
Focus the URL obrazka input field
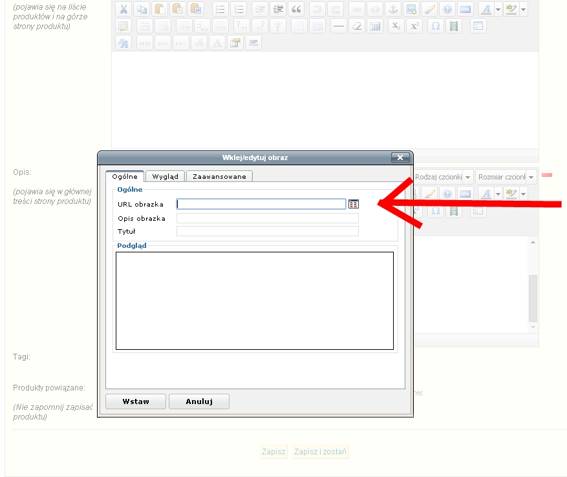pos(261,204)
